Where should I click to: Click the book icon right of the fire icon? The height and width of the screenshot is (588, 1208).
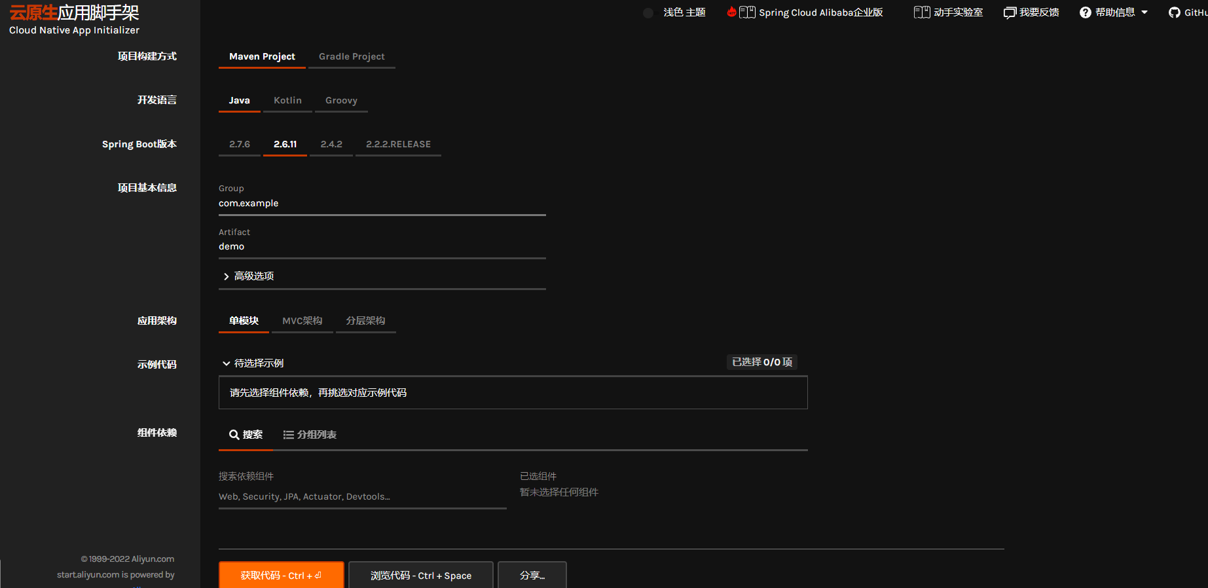748,12
